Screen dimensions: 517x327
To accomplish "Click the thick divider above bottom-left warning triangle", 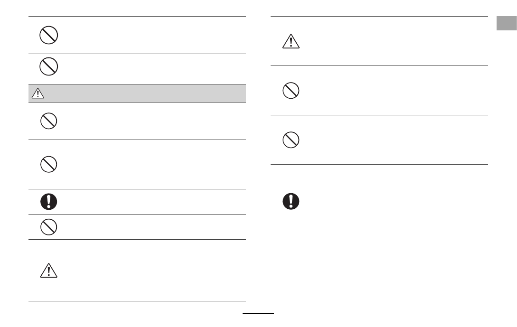I will pyautogui.click(x=137, y=240).
